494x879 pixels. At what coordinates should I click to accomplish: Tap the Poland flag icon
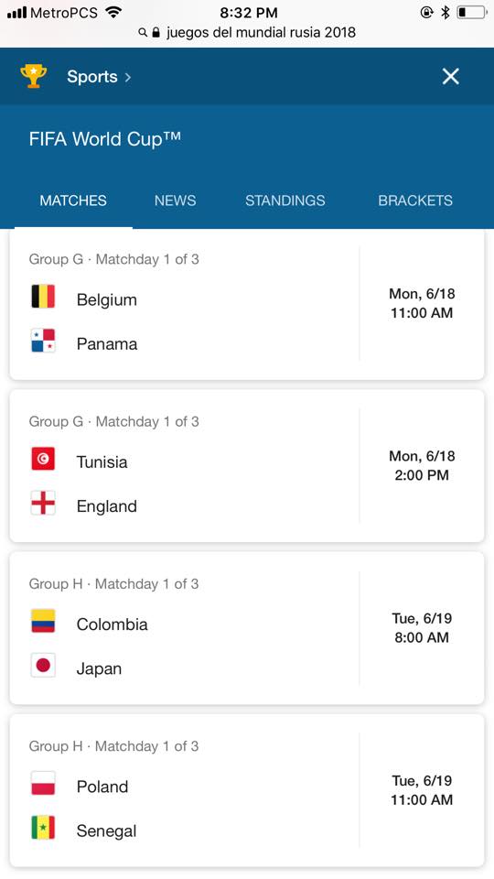pos(43,784)
